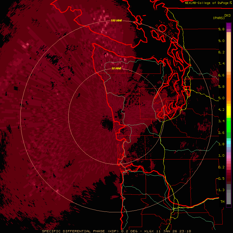The height and width of the screenshot is (233, 233).
Task: Select the 7.4 scale value
Action: click(x=221, y=64)
